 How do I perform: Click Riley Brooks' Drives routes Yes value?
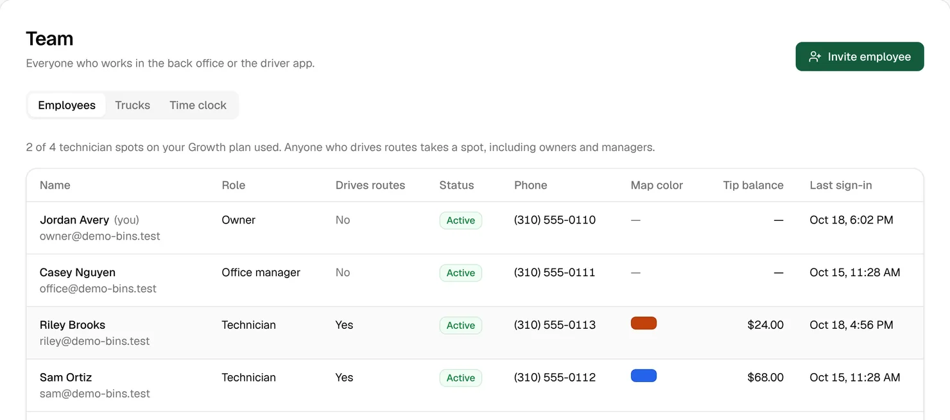tap(344, 325)
